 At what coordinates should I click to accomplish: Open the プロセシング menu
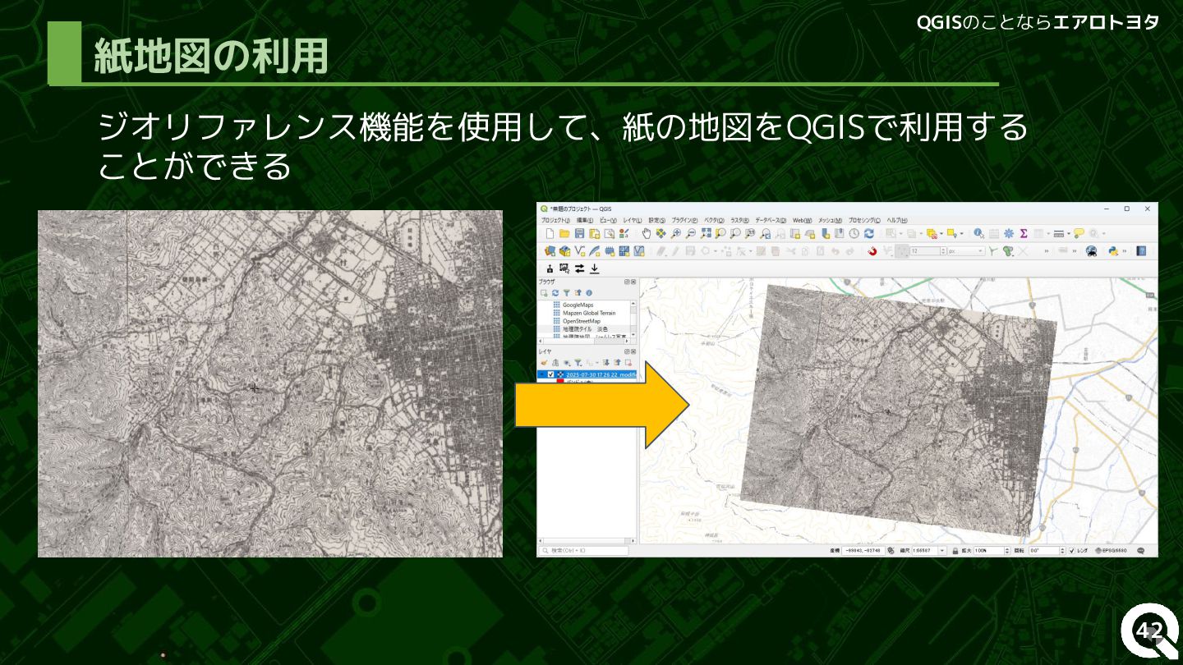[864, 220]
